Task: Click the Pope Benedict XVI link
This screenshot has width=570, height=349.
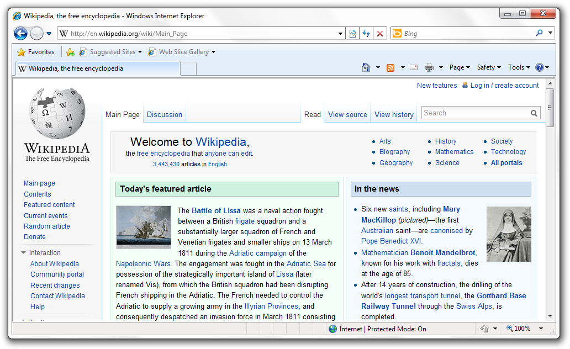Action: pos(391,241)
